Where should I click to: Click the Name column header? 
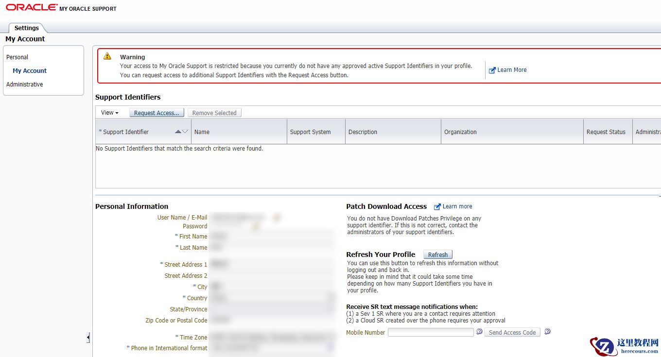coord(239,132)
